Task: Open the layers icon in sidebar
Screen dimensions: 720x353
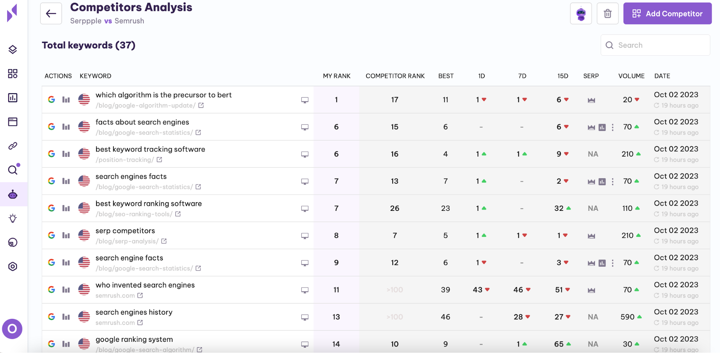Action: [x=13, y=49]
